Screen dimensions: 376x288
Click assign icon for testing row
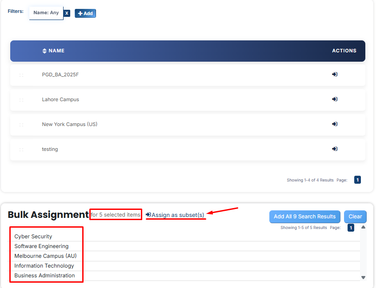pyautogui.click(x=335, y=149)
